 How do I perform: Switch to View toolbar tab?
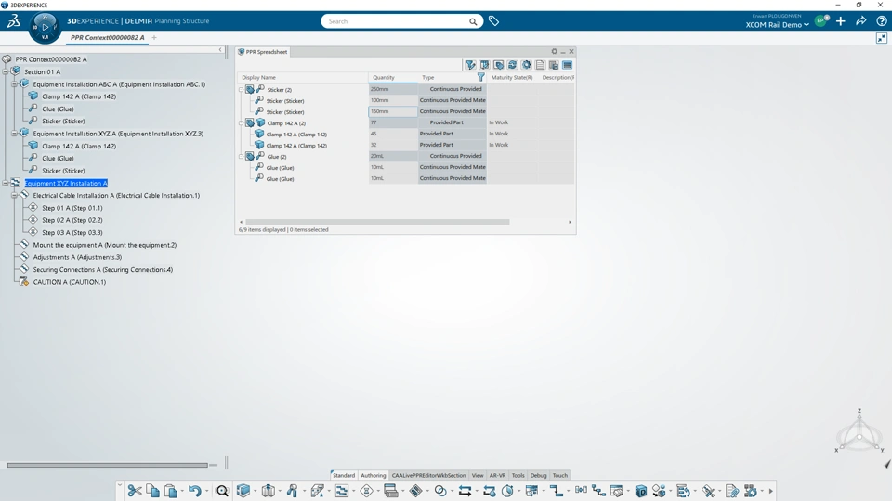[x=478, y=475]
